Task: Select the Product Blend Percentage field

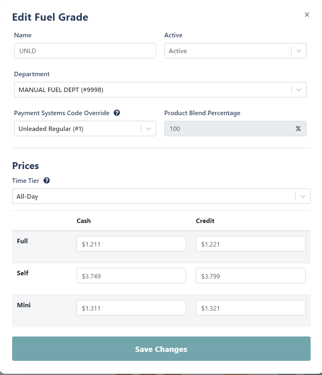Action: 235,129
